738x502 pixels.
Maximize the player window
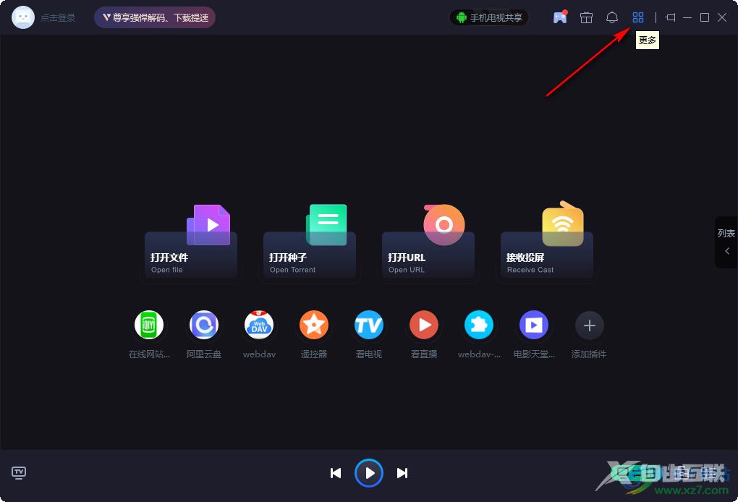pos(705,18)
